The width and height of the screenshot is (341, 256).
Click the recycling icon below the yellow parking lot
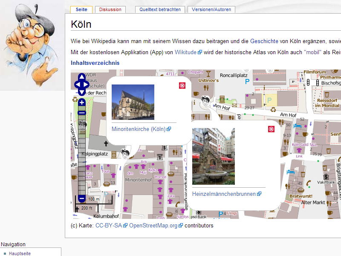pyautogui.click(x=273, y=110)
